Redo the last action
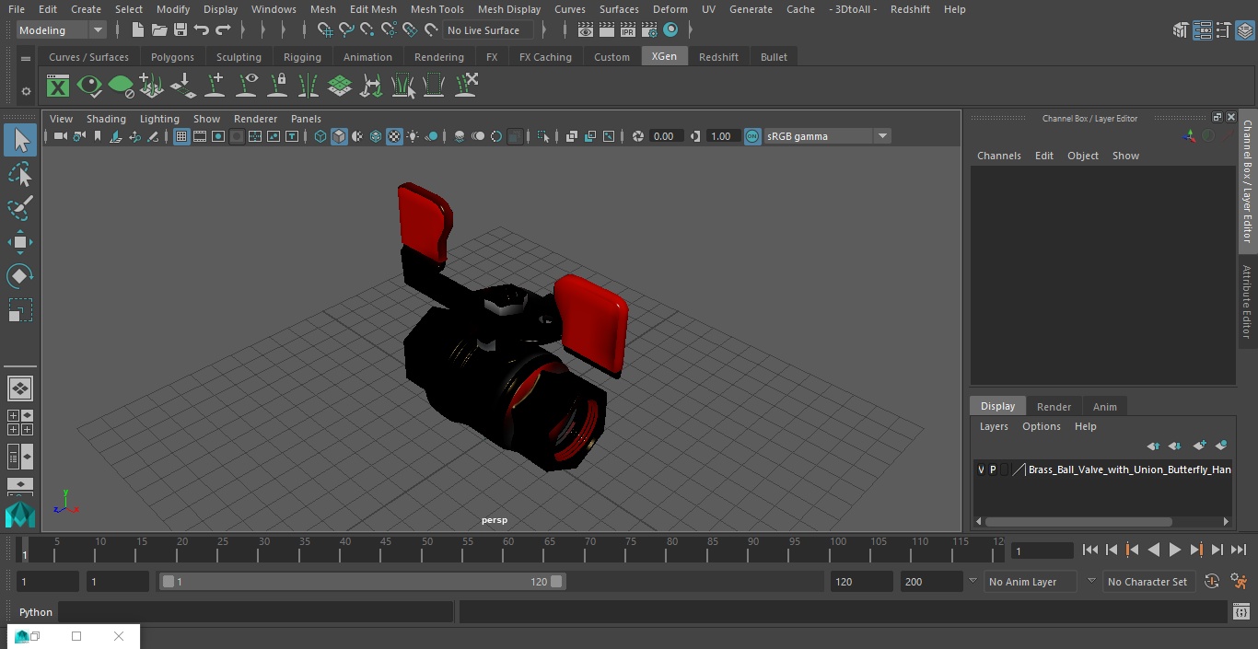1258x649 pixels. coord(223,30)
